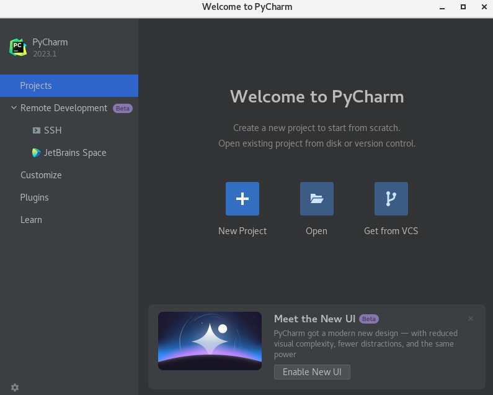Click the Meet the New UI heading
Viewport: 493px width, 395px height.
pyautogui.click(x=315, y=319)
